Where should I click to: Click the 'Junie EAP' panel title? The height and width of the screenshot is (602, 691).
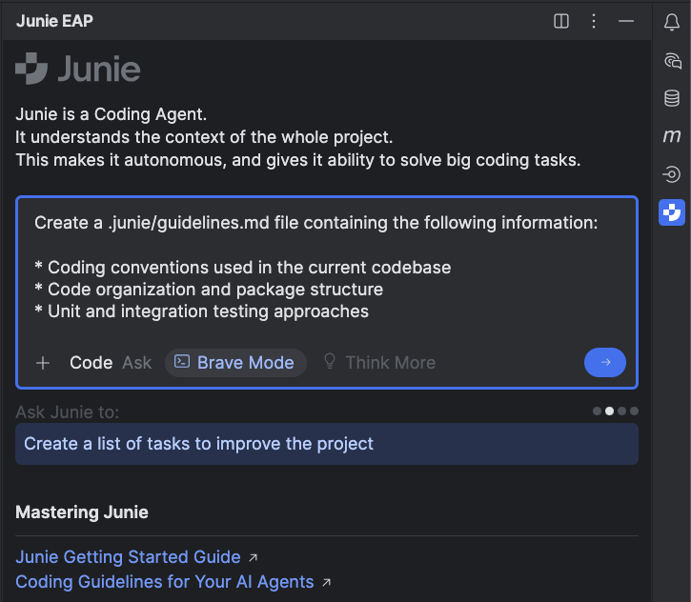point(54,21)
